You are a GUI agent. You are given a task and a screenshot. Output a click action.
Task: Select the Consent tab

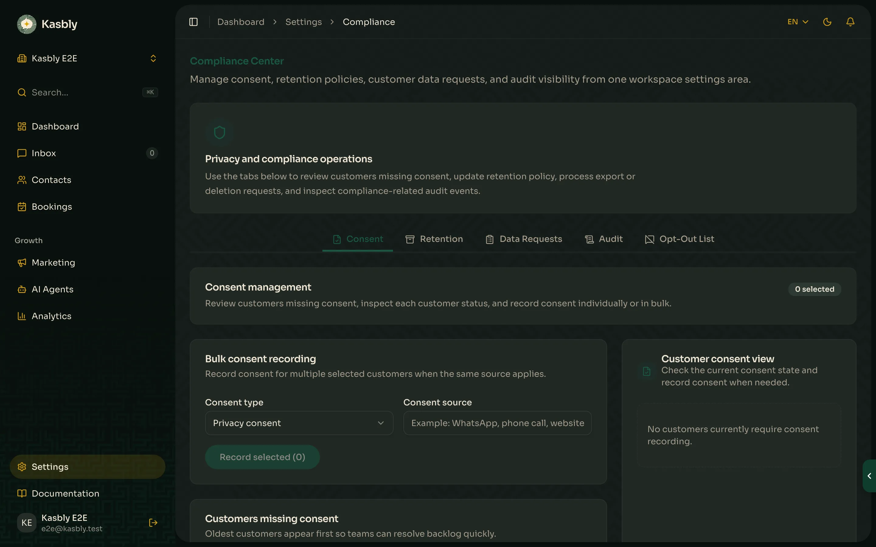[x=358, y=239]
